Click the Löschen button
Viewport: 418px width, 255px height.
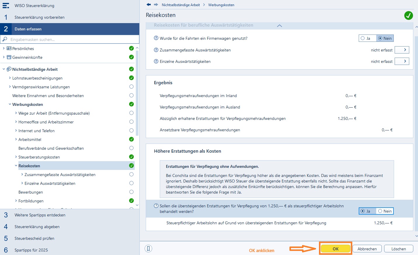398,249
